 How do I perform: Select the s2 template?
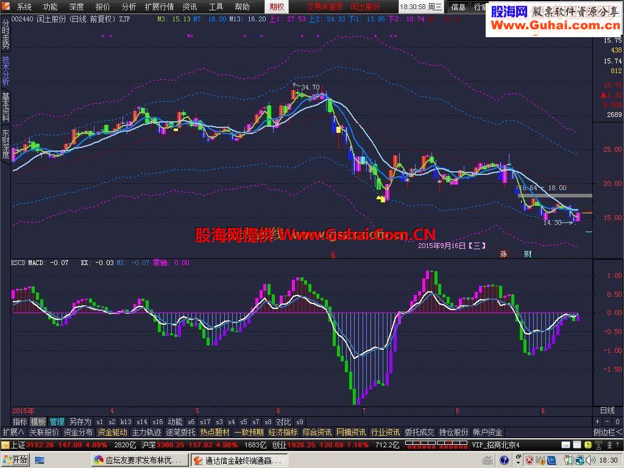(112, 422)
